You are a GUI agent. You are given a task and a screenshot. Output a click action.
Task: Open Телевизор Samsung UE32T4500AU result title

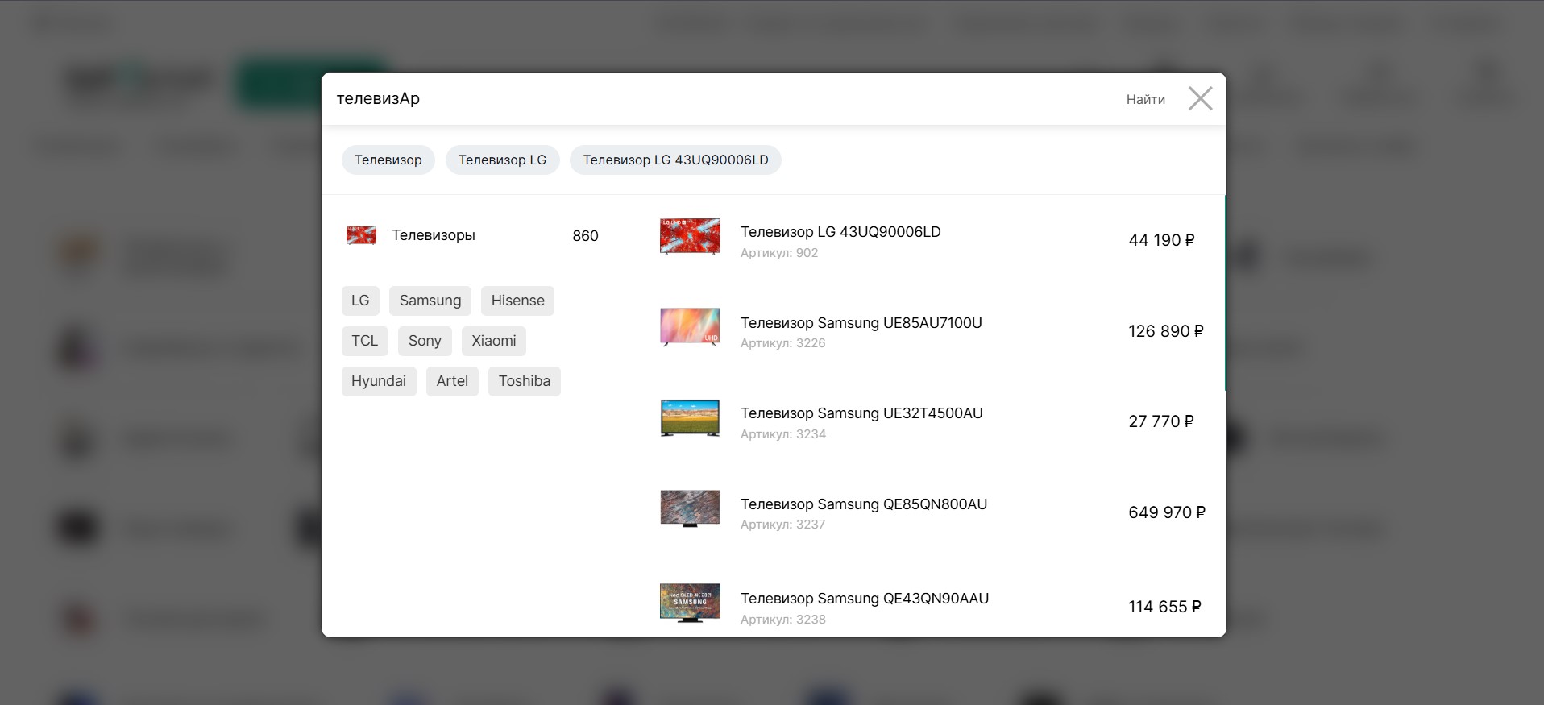click(861, 413)
